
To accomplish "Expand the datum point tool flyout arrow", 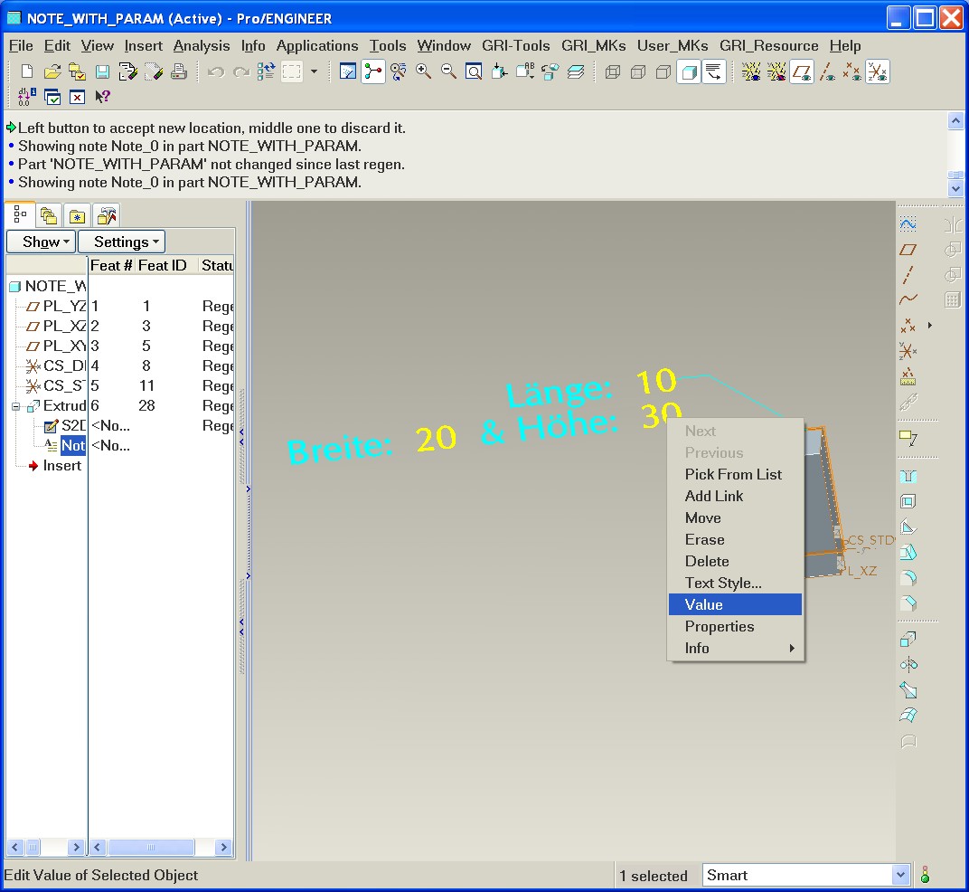I will click(x=929, y=326).
